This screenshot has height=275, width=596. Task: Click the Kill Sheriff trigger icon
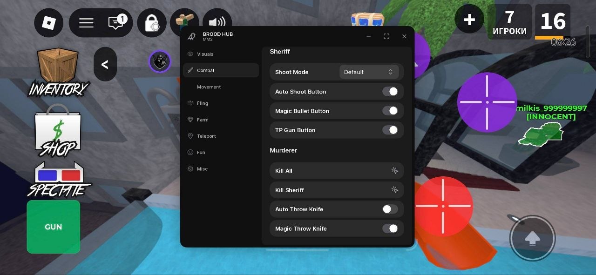(394, 190)
